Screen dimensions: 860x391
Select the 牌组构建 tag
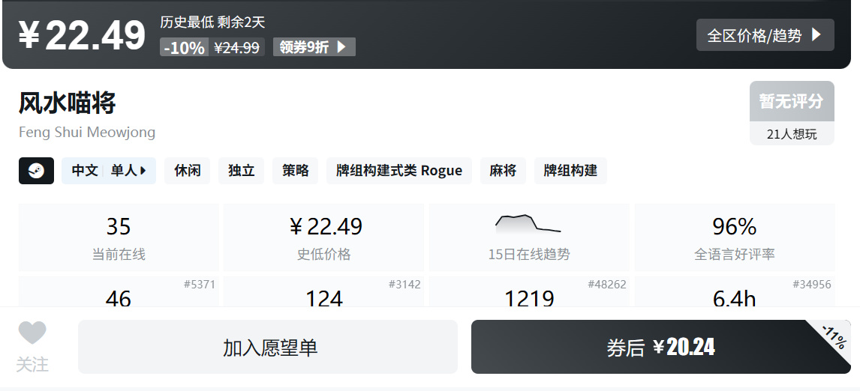pyautogui.click(x=570, y=171)
